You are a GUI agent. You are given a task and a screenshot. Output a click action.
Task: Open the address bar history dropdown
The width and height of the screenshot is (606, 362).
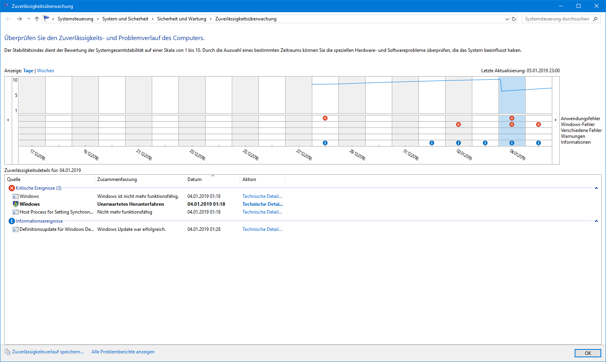point(507,19)
